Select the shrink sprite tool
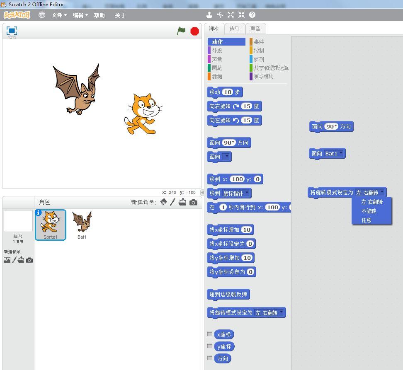Screen dimensions: 403x370 tap(241, 15)
